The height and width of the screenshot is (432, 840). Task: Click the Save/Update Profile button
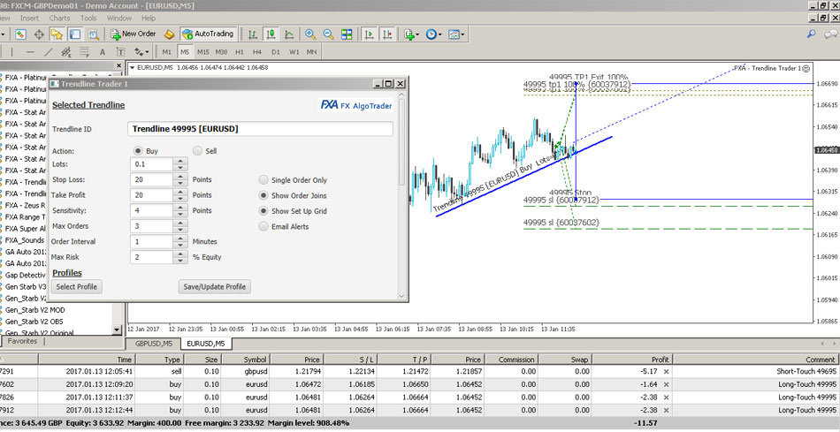click(x=214, y=287)
